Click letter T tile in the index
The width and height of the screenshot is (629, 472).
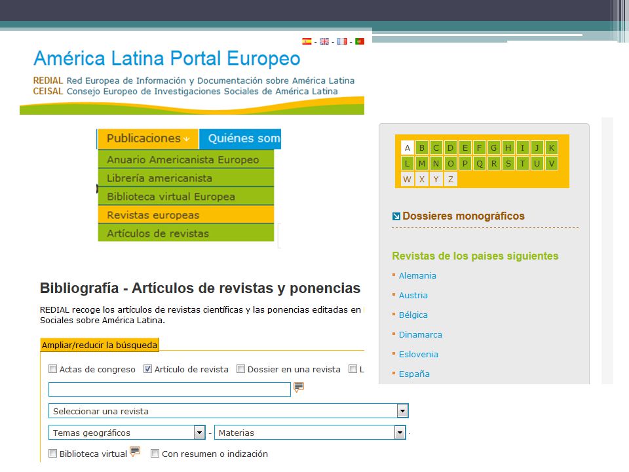[523, 163]
